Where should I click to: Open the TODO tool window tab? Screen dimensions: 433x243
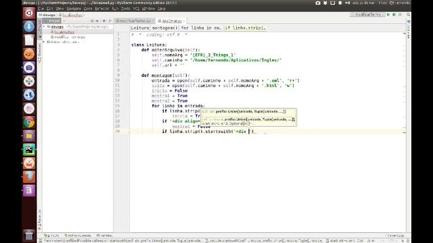click(52, 236)
